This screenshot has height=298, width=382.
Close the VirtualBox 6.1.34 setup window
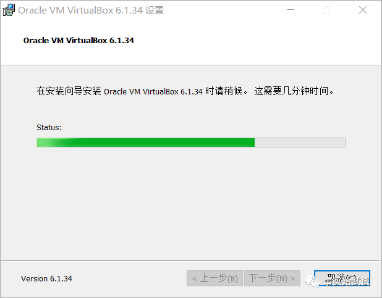coord(362,10)
